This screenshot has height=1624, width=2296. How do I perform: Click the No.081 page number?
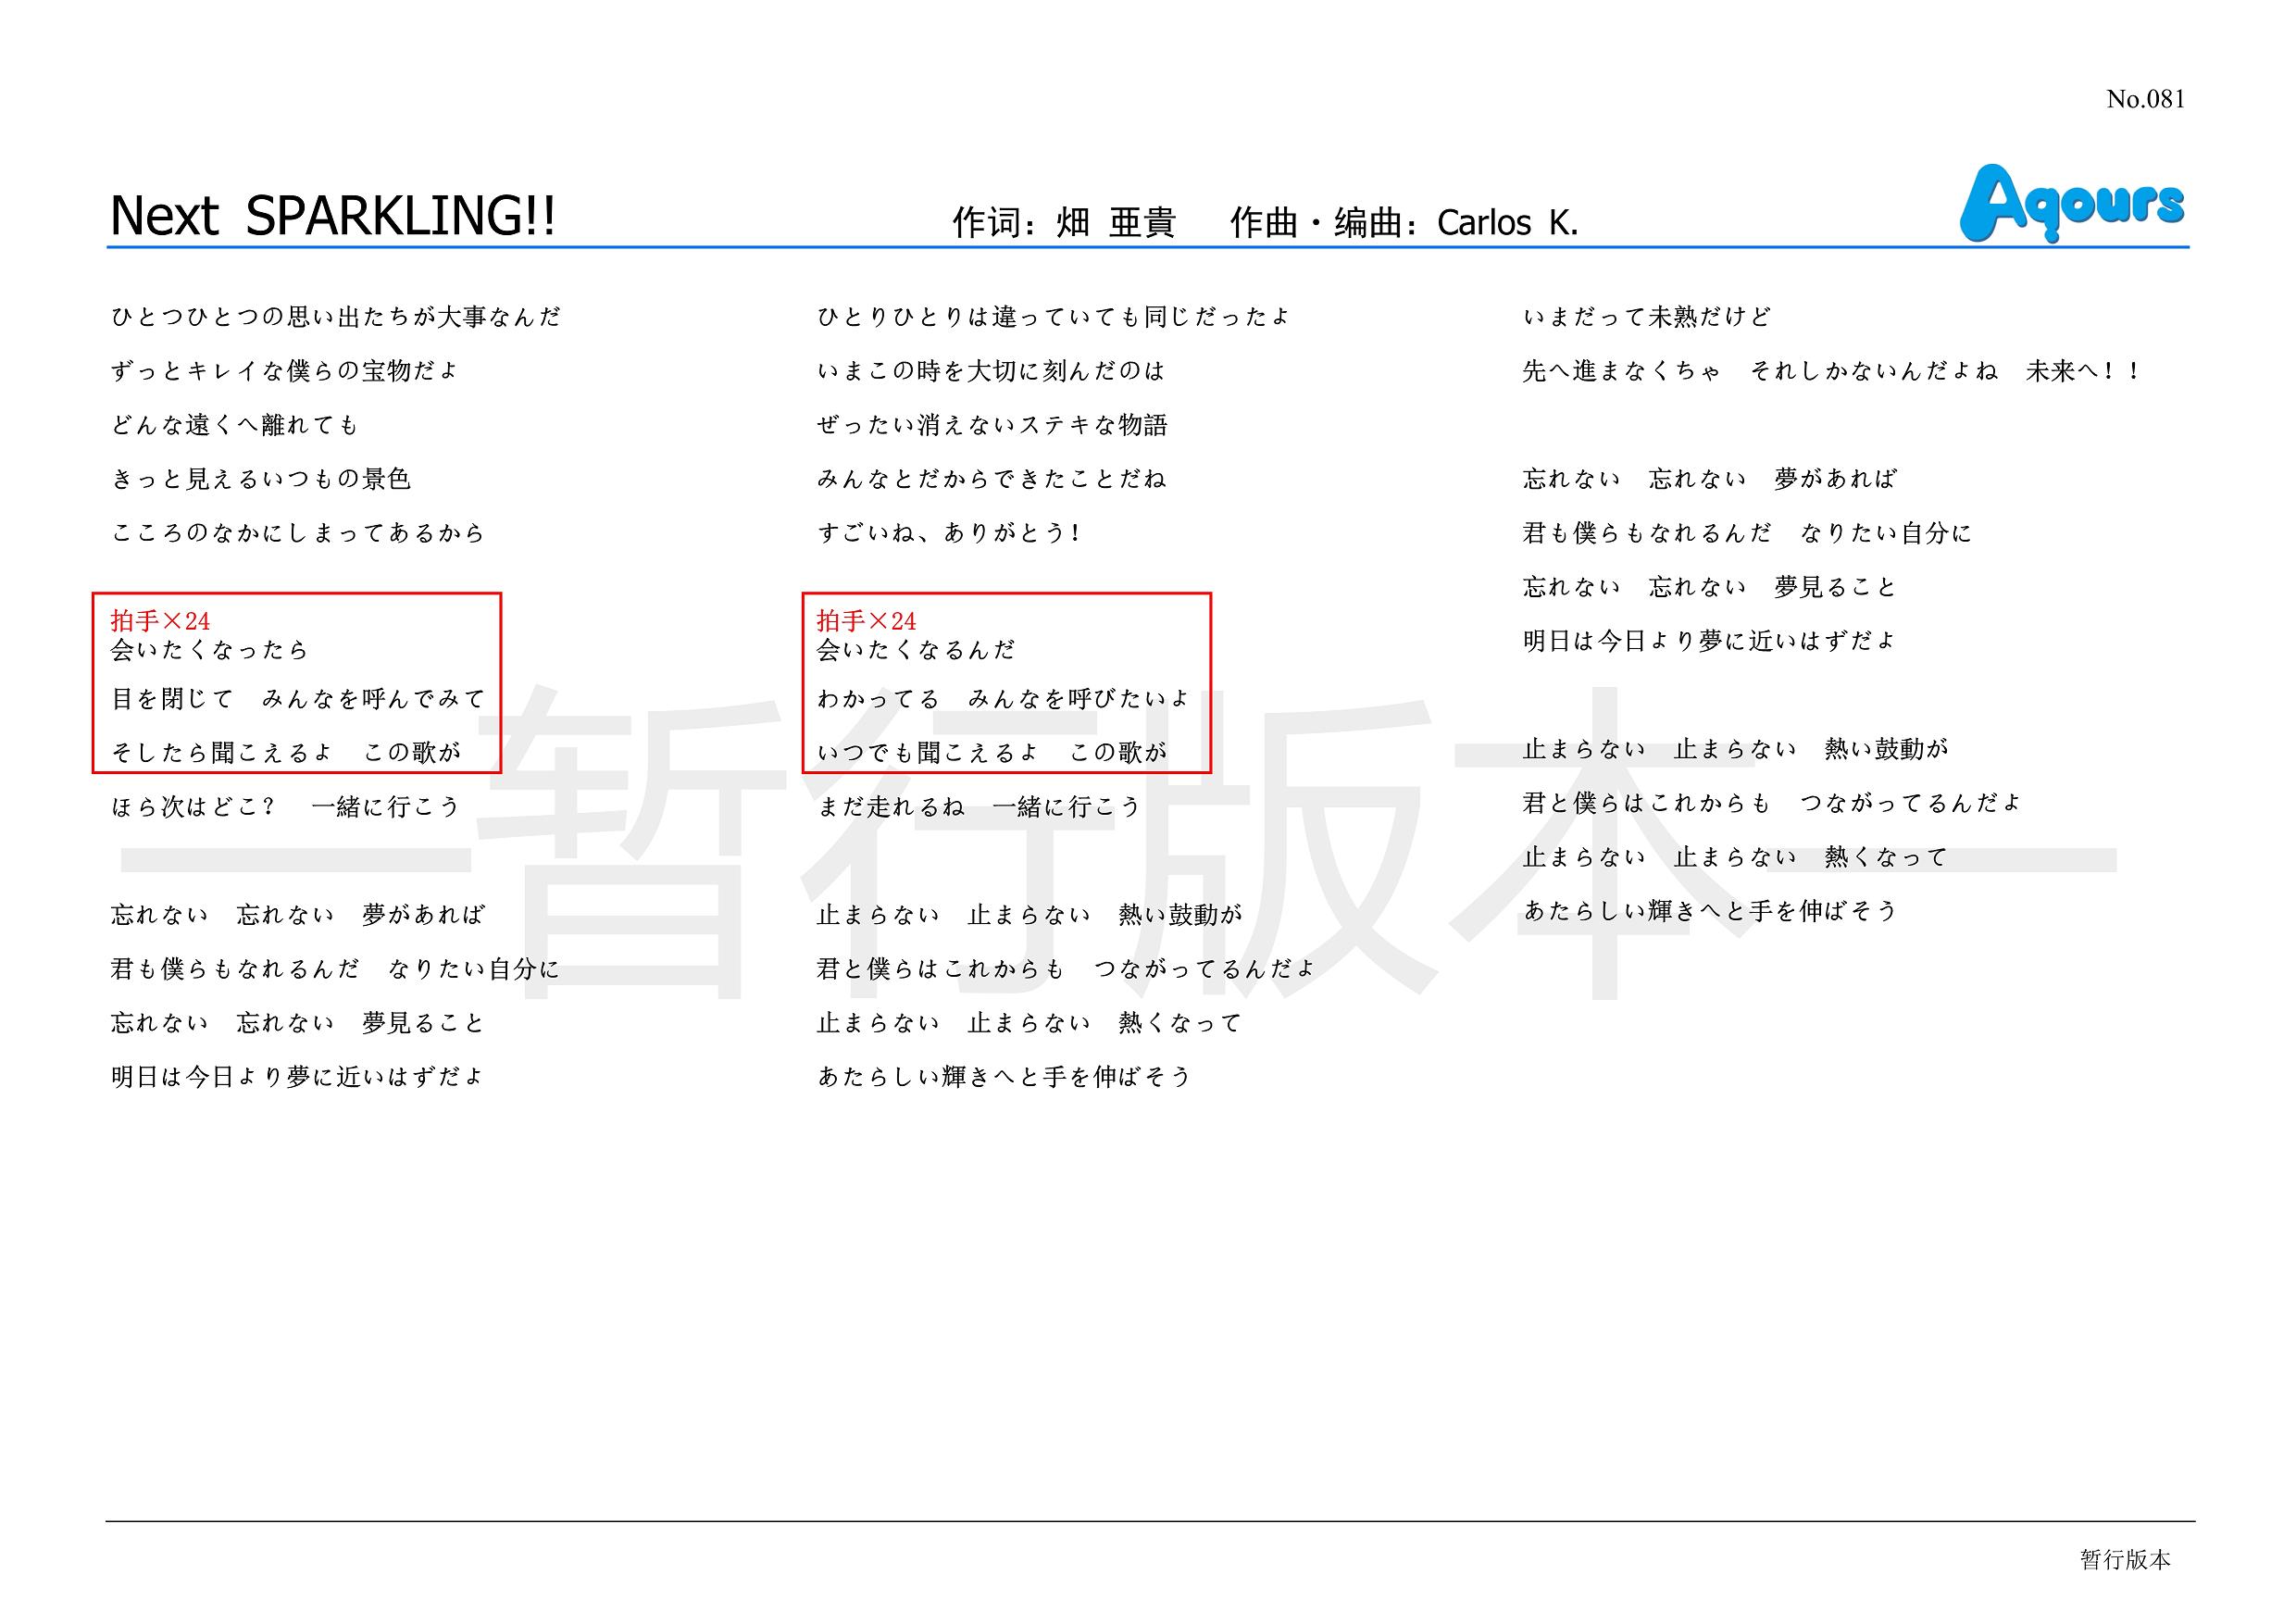(2144, 99)
